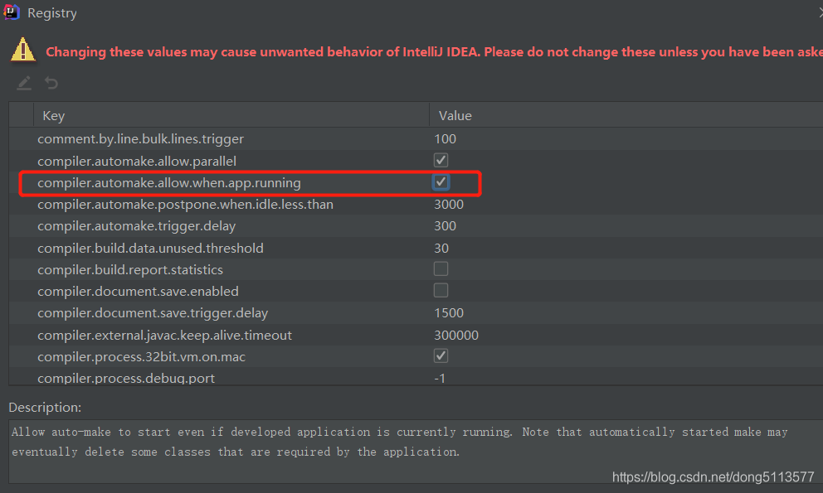Click the 300000 javac keep alive timeout value
Viewport: 823px width, 493px height.
coord(456,335)
